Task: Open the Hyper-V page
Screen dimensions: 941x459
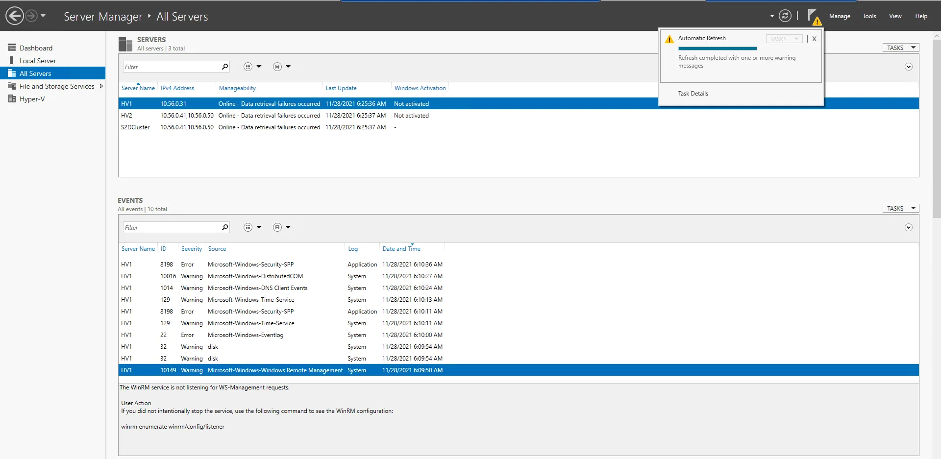Action: 32,98
